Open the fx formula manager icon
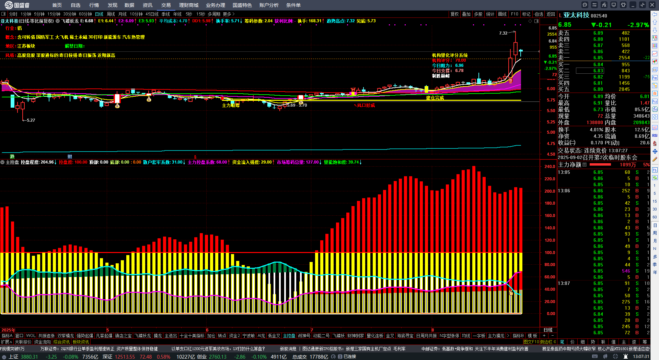Screen dimensions: 659x360 click(604, 5)
